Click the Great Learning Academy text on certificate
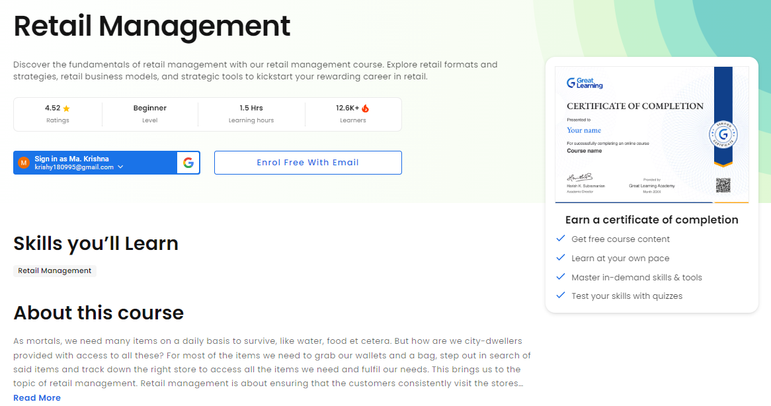The image size is (771, 406). [652, 186]
